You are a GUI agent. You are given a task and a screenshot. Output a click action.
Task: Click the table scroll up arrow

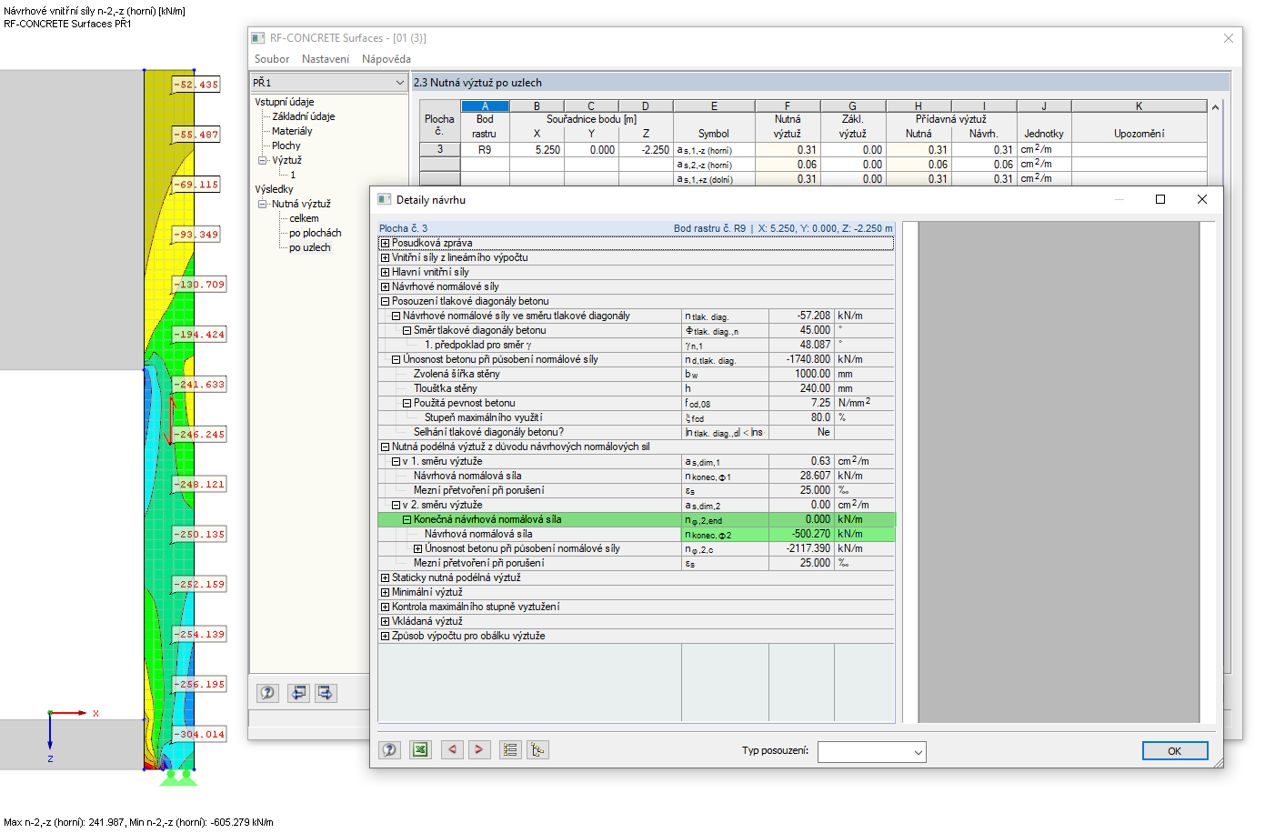(x=1215, y=107)
